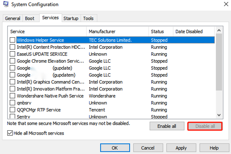Click the Enable all button
Screen dimensions: 231x154
click(x=167, y=126)
